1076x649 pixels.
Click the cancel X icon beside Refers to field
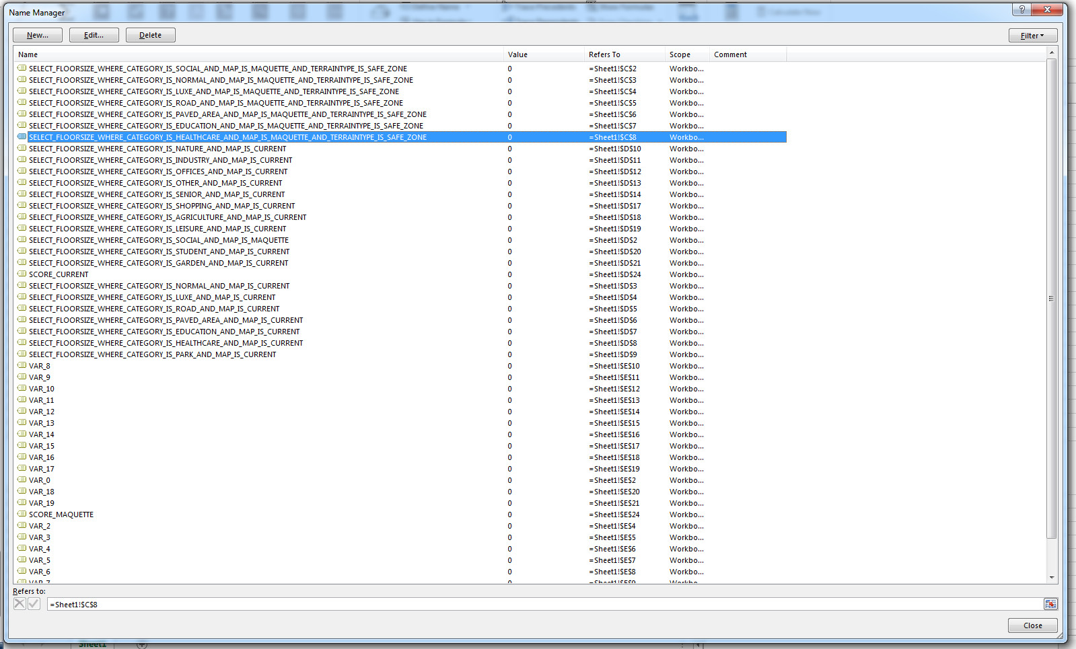pyautogui.click(x=20, y=604)
